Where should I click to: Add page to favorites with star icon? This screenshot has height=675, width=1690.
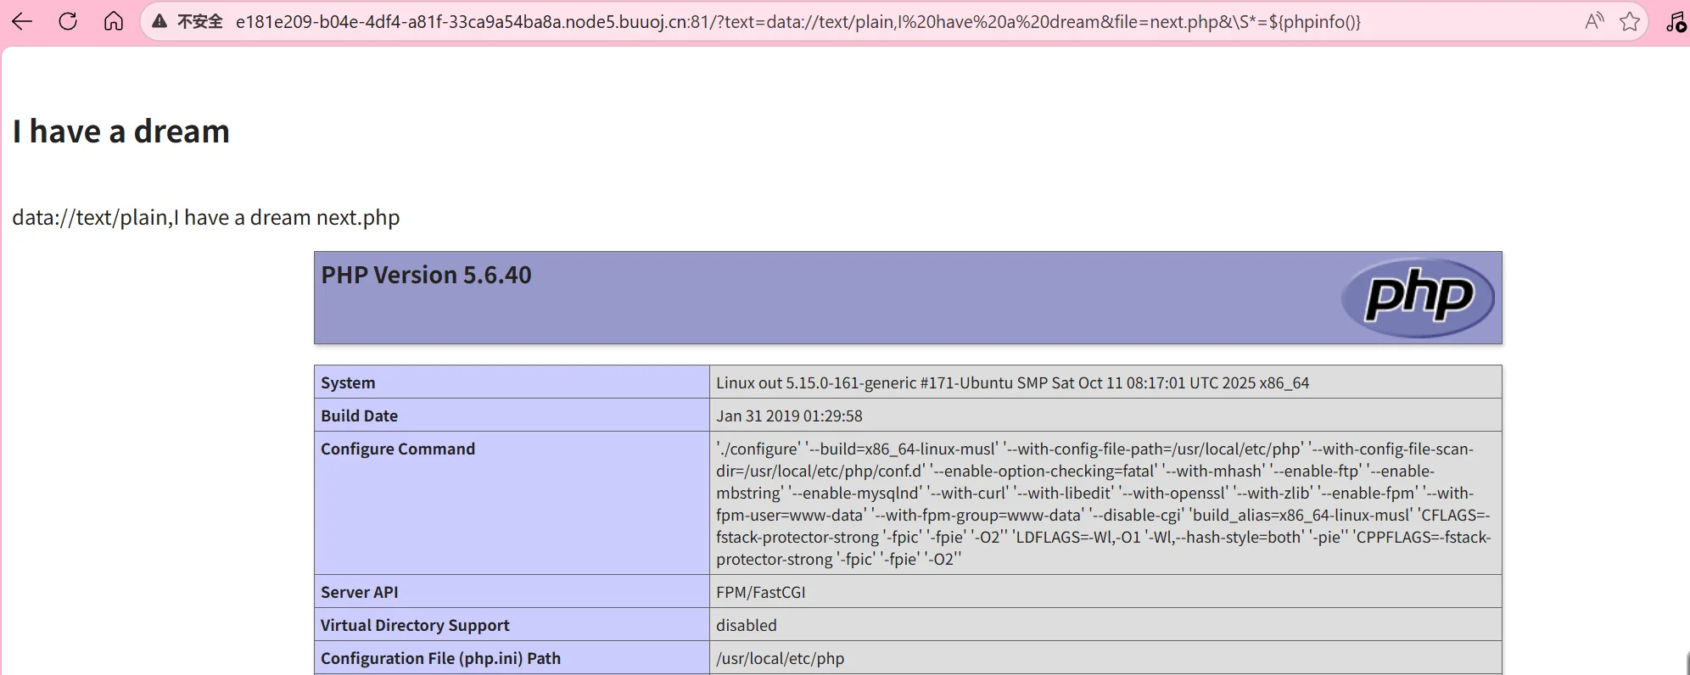pos(1630,22)
